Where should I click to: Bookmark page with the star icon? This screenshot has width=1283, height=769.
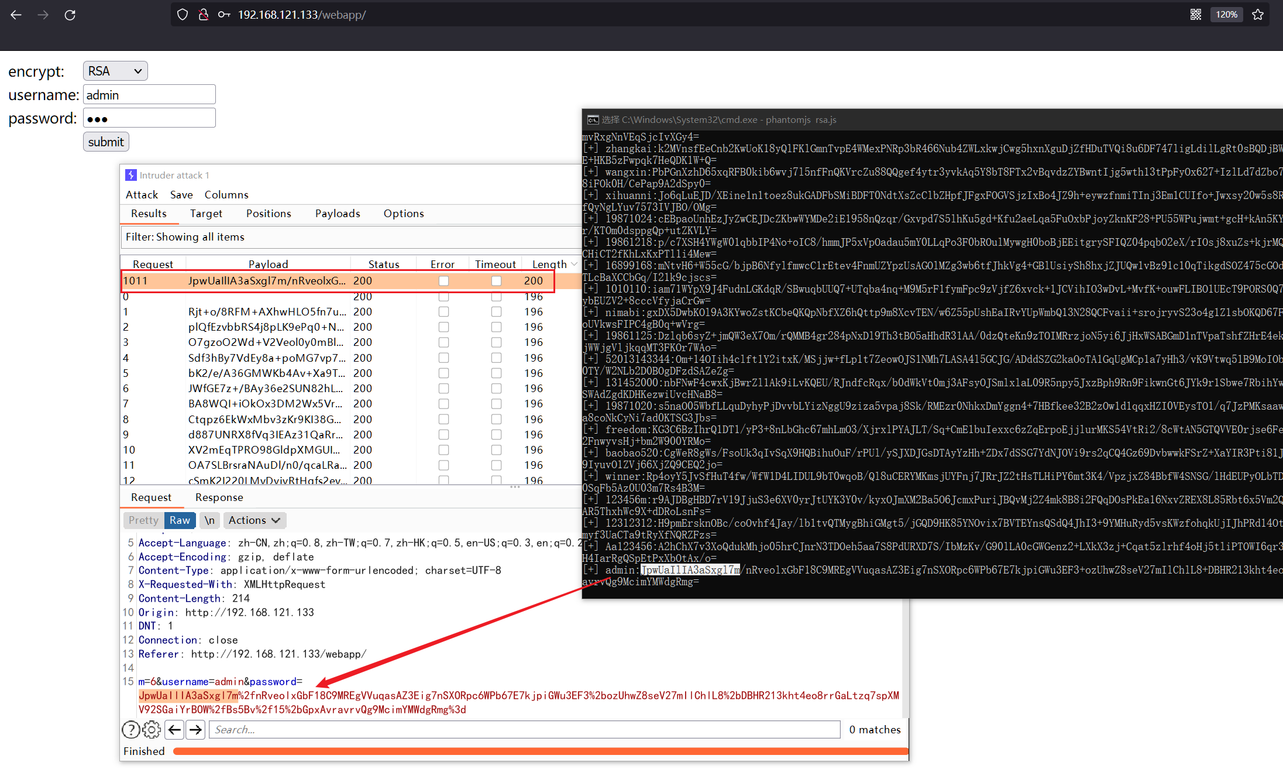click(x=1258, y=15)
